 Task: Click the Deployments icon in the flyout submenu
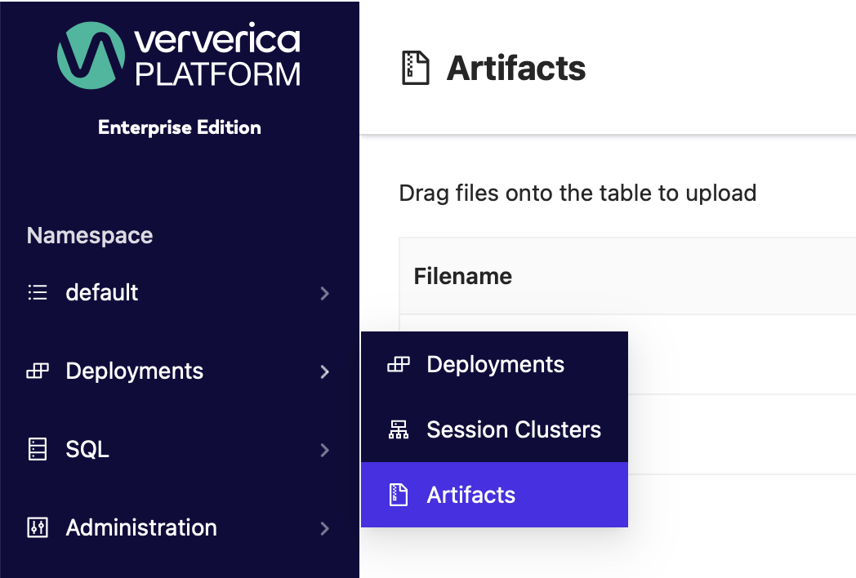[x=399, y=364]
